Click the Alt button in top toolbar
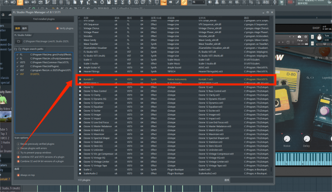Screen dimensions: 332x192 tap(230, 2)
